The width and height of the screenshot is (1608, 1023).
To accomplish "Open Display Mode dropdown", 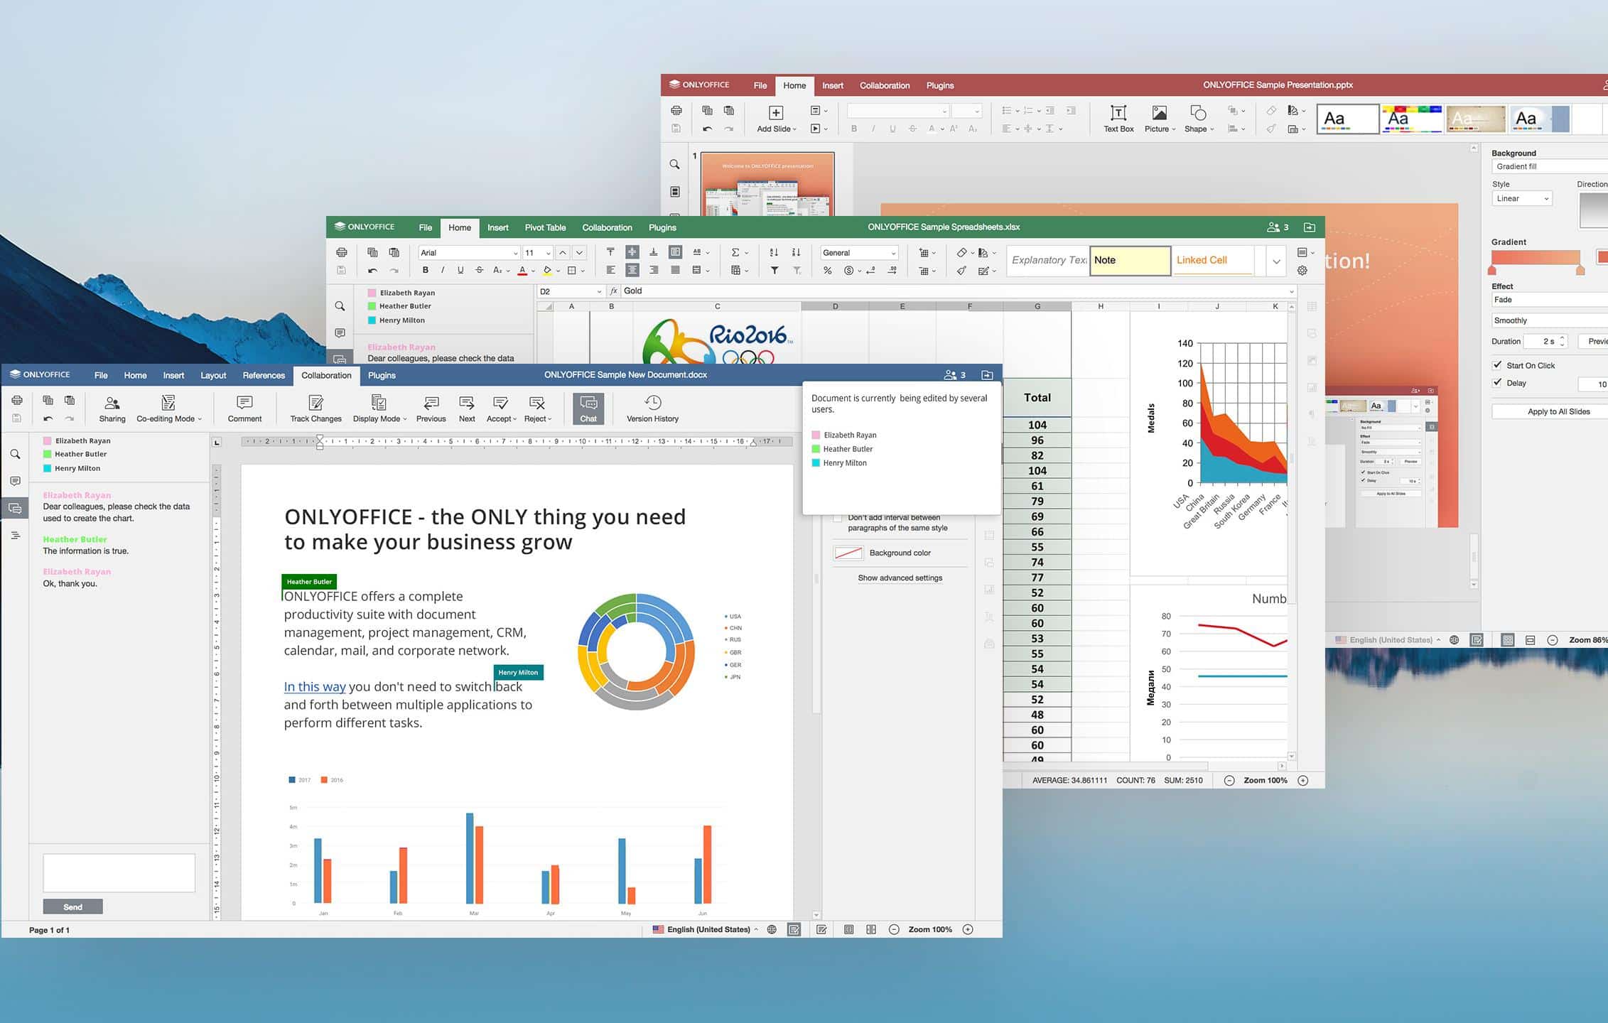I will (x=379, y=409).
